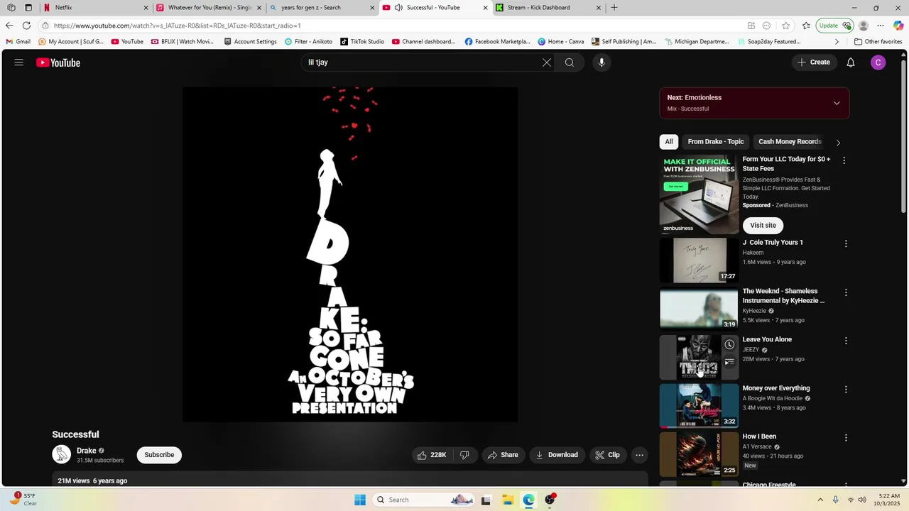
Task: Go back in the browser
Action: (9, 26)
